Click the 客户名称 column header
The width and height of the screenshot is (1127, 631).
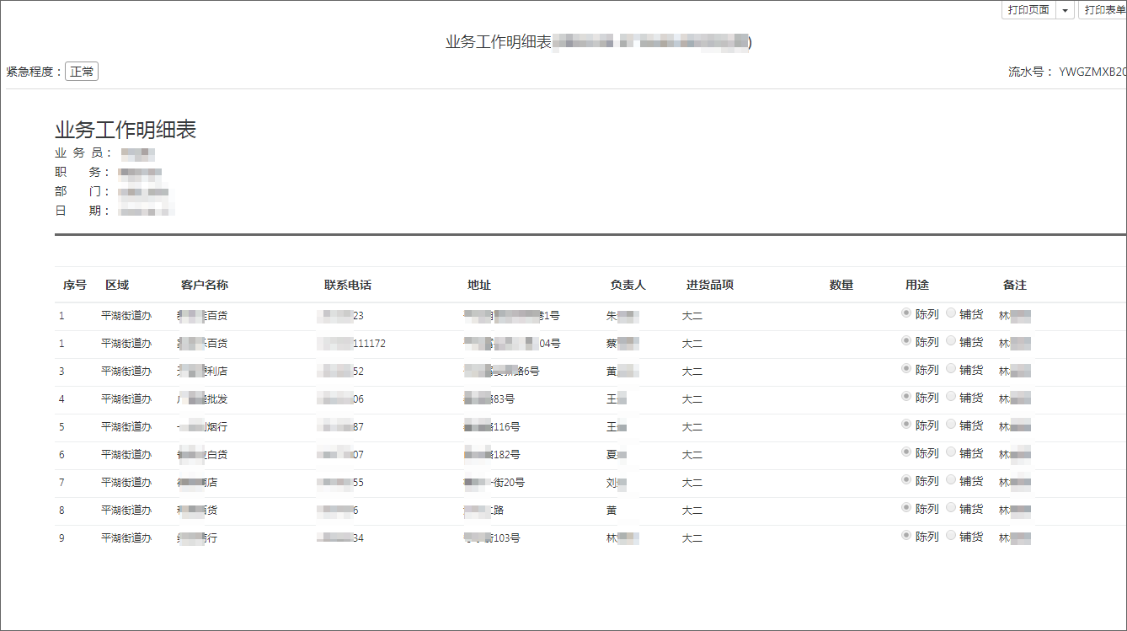pyautogui.click(x=205, y=285)
